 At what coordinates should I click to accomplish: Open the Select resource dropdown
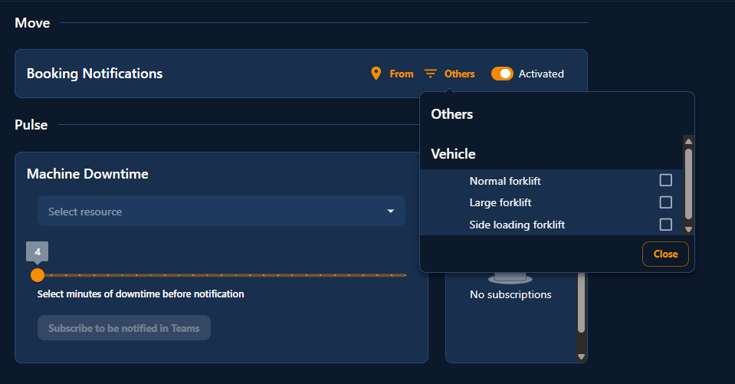point(221,212)
